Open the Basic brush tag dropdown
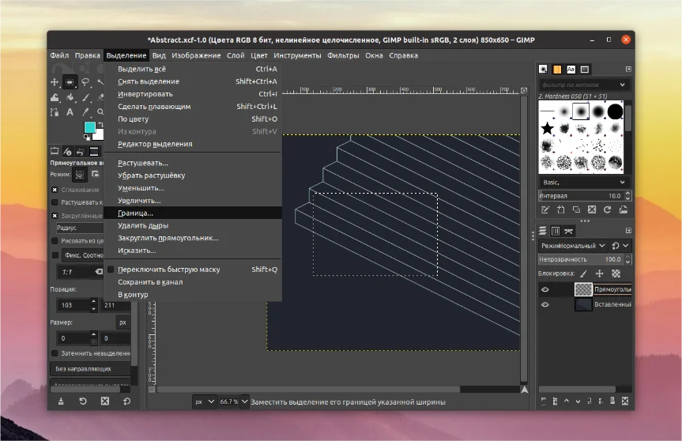The height and width of the screenshot is (441, 682). point(623,182)
